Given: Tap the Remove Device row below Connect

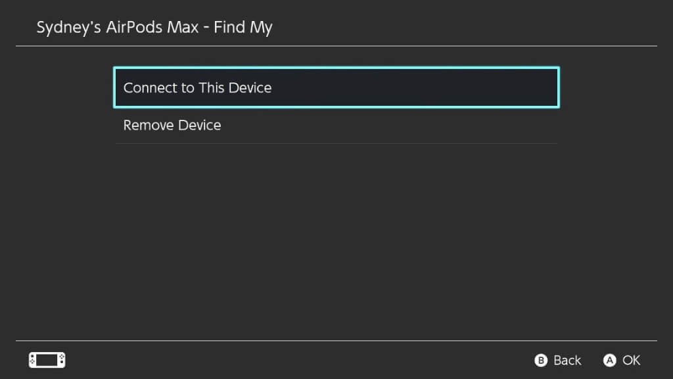Looking at the screenshot, I should [336, 125].
